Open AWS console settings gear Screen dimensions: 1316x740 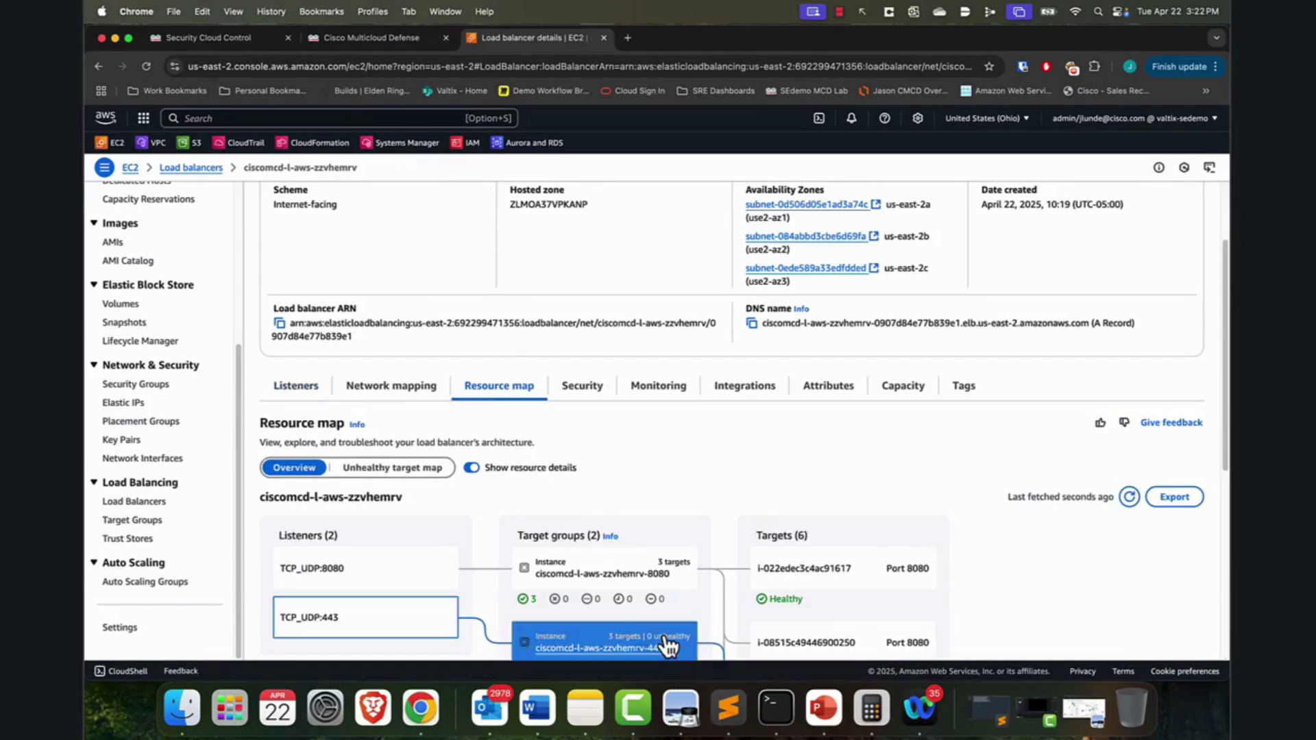(918, 118)
